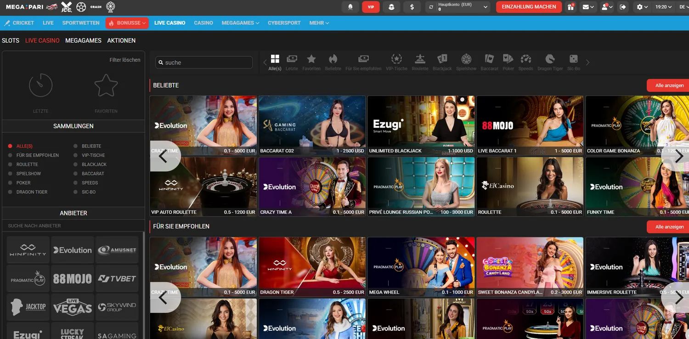Screen dimensions: 689x339
Task: Expand the MEGAGAMES dropdown in the blue bar
Action: point(240,23)
